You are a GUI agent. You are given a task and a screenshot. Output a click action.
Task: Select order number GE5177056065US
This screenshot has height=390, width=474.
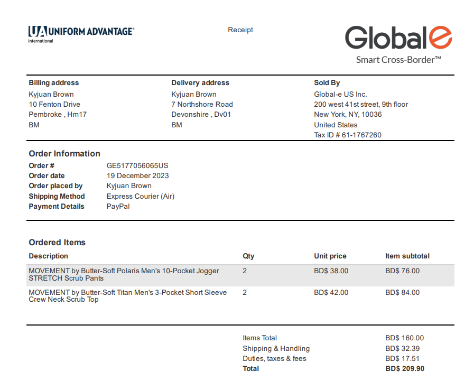coord(137,166)
